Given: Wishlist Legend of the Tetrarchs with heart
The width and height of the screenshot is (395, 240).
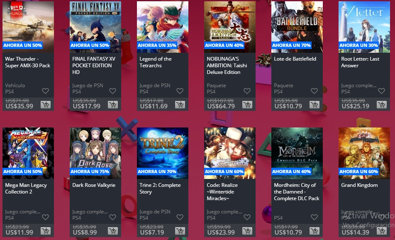Looking at the screenshot, I should click(x=180, y=91).
